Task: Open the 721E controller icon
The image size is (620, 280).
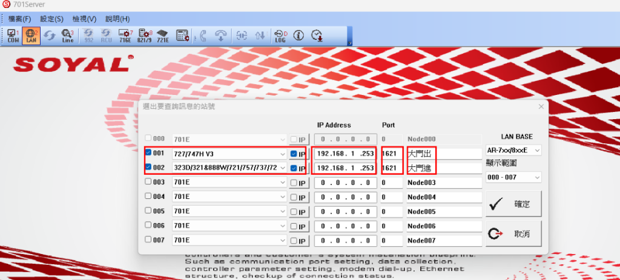Action: click(x=162, y=36)
